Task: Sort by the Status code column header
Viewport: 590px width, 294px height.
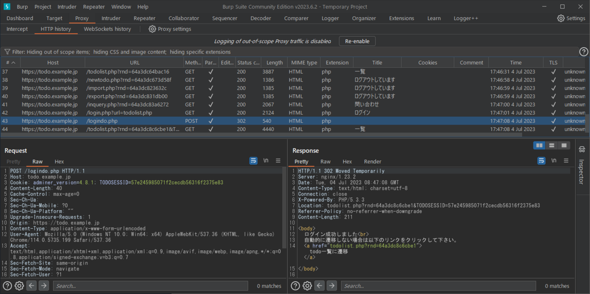Action: [x=248, y=62]
